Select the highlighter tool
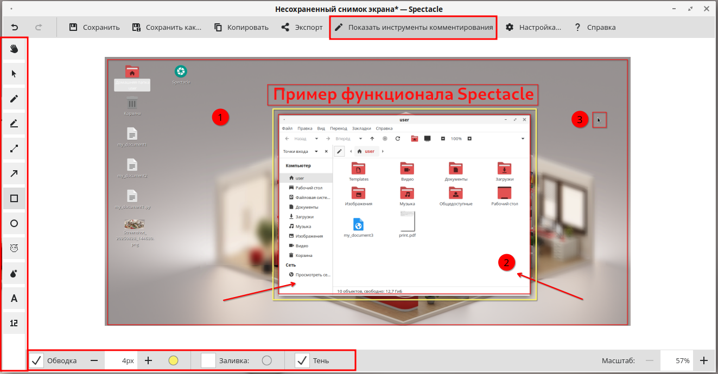718x374 pixels. (14, 124)
